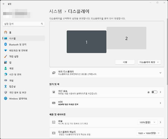Click the 밝기 및 색 section heading
Screen dimensions: 168x139
click(54, 84)
